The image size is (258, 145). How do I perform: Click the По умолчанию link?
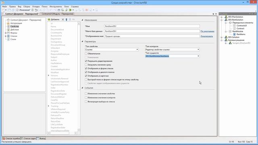[207, 31]
